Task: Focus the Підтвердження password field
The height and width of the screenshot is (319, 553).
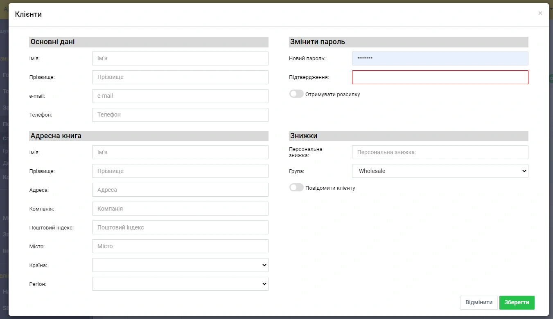Action: 440,77
